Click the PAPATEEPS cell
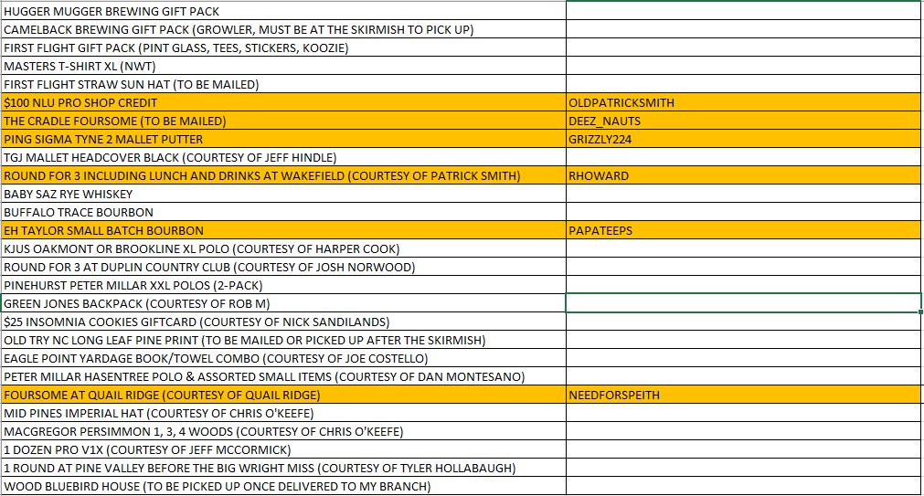This screenshot has height=496, width=924. [743, 231]
